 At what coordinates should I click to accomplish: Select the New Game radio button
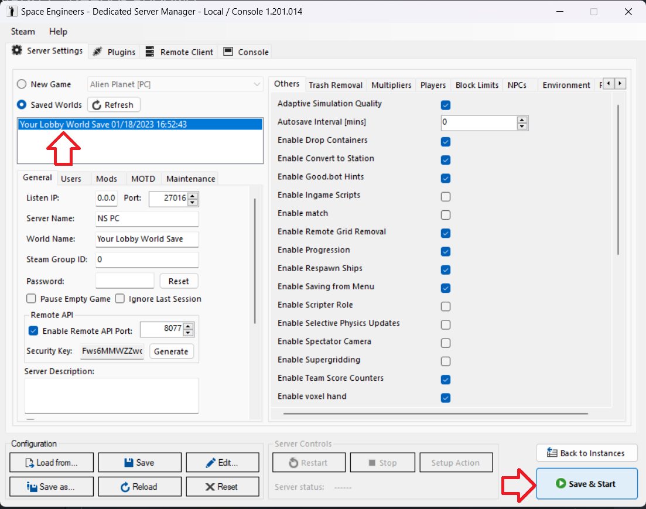[x=22, y=84]
